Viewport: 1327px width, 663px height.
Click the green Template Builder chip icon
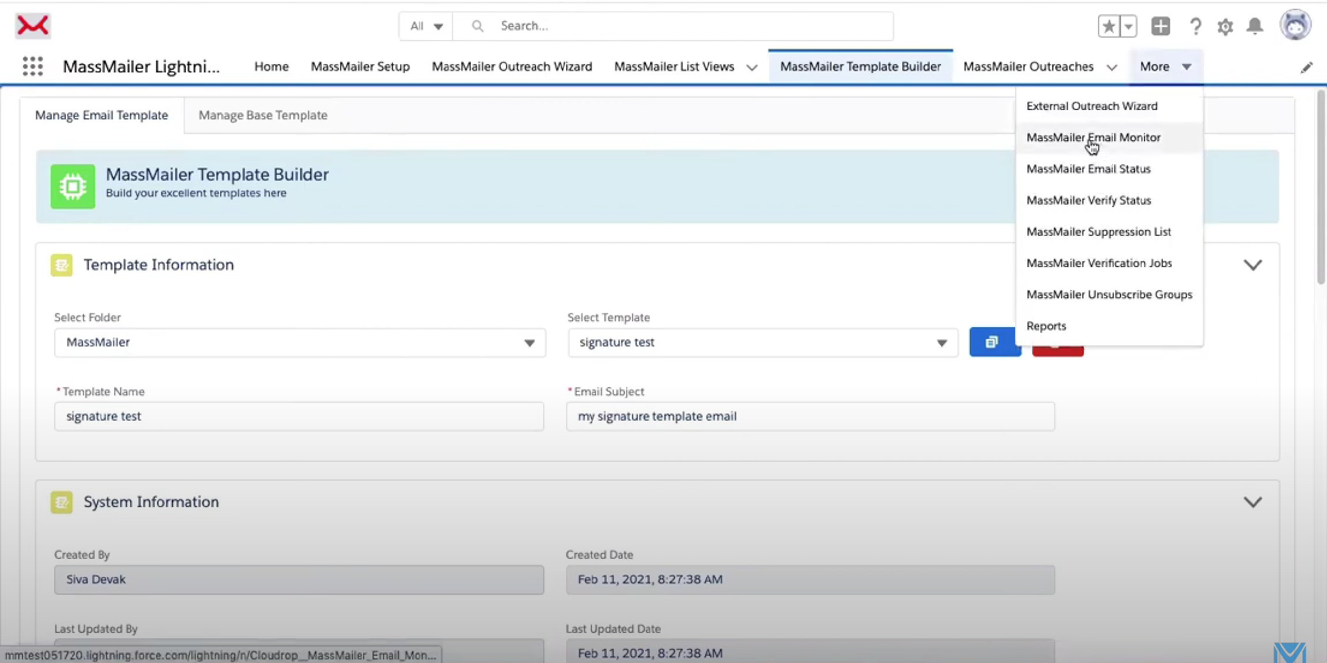click(73, 186)
